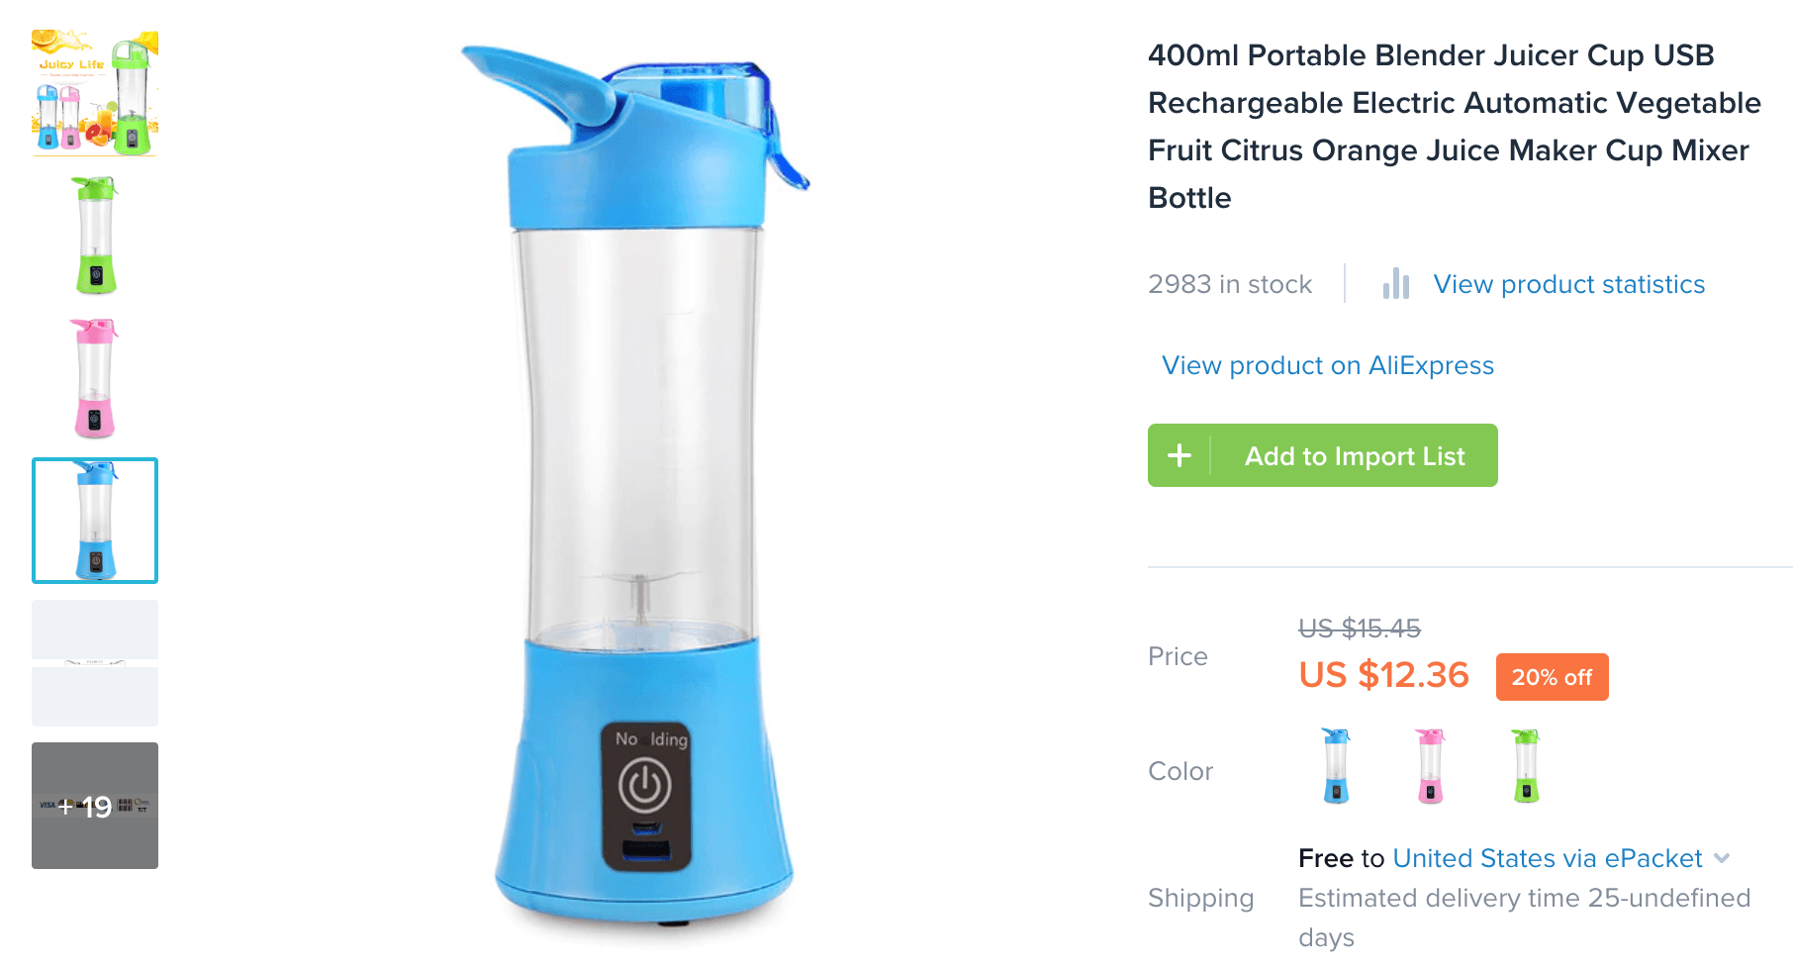The height and width of the screenshot is (968, 1793).
Task: Click the US $12.36 sale price
Action: tap(1383, 675)
